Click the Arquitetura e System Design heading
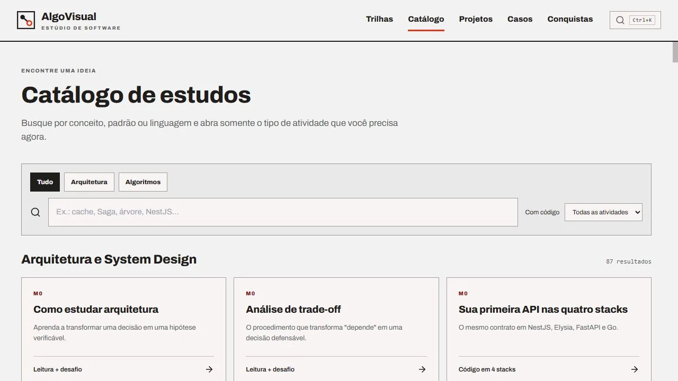This screenshot has width=678, height=381. click(109, 259)
